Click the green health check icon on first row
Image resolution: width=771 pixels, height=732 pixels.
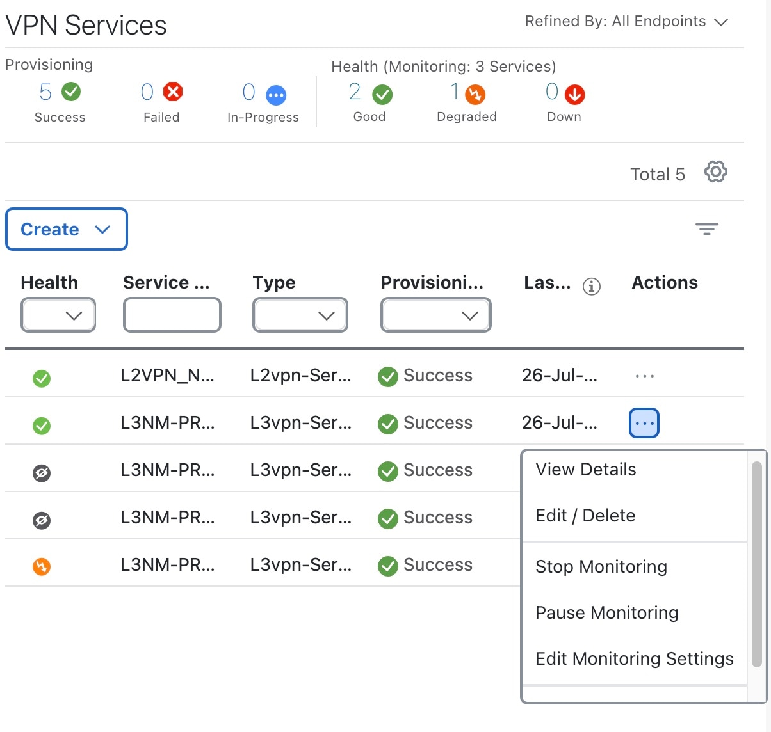tap(42, 379)
